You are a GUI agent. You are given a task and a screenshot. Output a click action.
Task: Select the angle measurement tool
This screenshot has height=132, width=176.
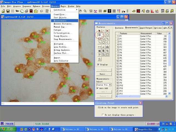pos(103,47)
